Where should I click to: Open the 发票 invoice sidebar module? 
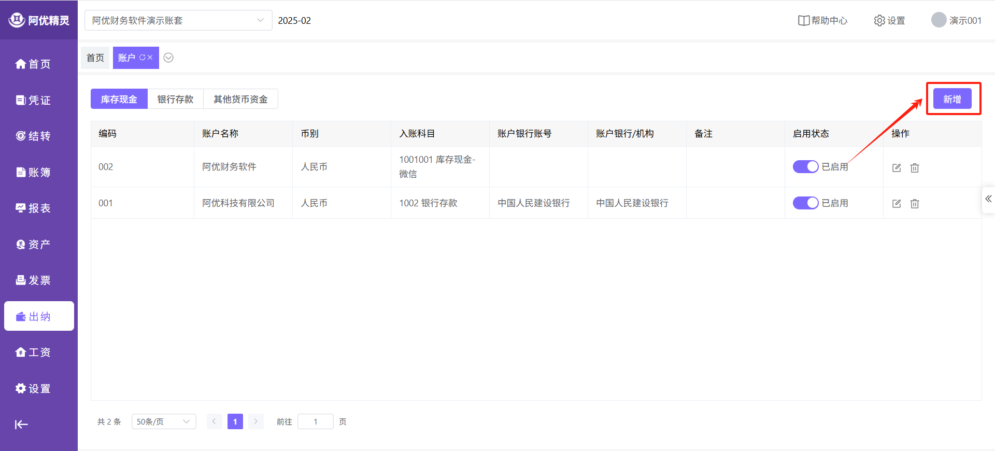[x=34, y=280]
